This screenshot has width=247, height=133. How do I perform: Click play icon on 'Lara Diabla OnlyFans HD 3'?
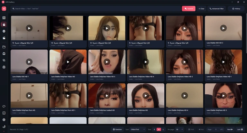click(224, 96)
